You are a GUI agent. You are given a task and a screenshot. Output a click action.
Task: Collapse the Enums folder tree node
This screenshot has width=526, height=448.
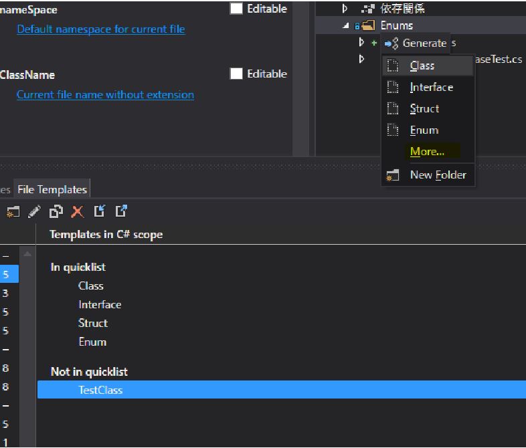347,26
